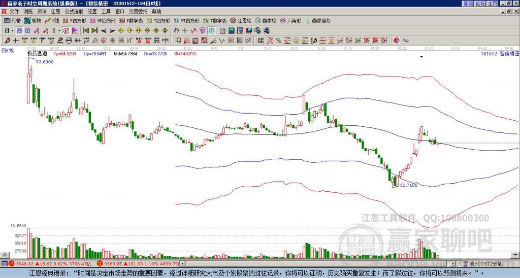Switch to K线 candlestick chart

click(x=53, y=20)
